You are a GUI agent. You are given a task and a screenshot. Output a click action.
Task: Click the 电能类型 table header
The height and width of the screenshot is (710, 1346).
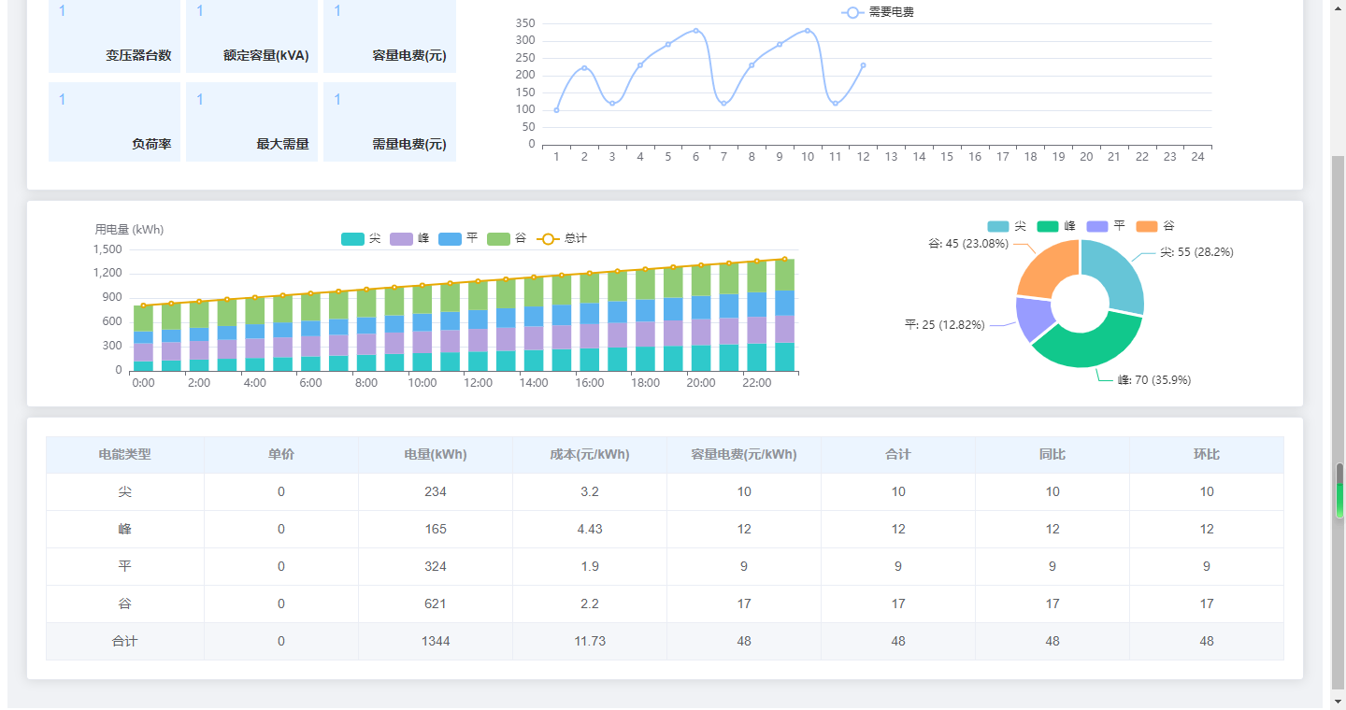click(x=125, y=455)
